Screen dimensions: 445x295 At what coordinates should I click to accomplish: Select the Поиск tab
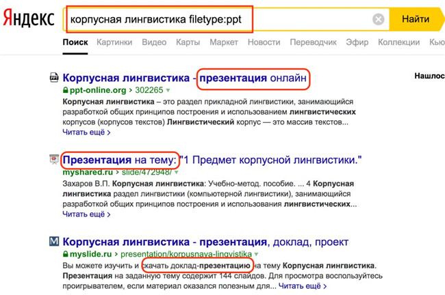point(75,42)
